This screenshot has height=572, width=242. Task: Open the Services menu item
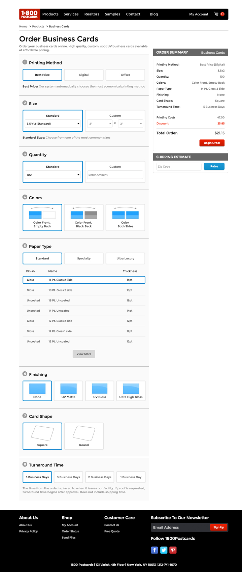(71, 14)
